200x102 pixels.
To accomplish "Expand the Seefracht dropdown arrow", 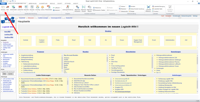I will pyautogui.click(x=60, y=10).
